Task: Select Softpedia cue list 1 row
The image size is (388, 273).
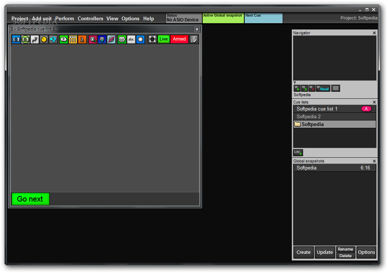Action: pos(335,109)
